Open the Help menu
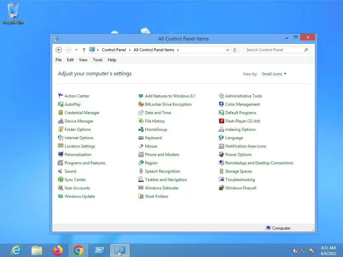The width and height of the screenshot is (343, 257). tap(112, 60)
